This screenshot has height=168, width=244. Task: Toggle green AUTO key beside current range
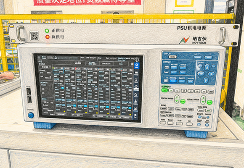[183, 102]
